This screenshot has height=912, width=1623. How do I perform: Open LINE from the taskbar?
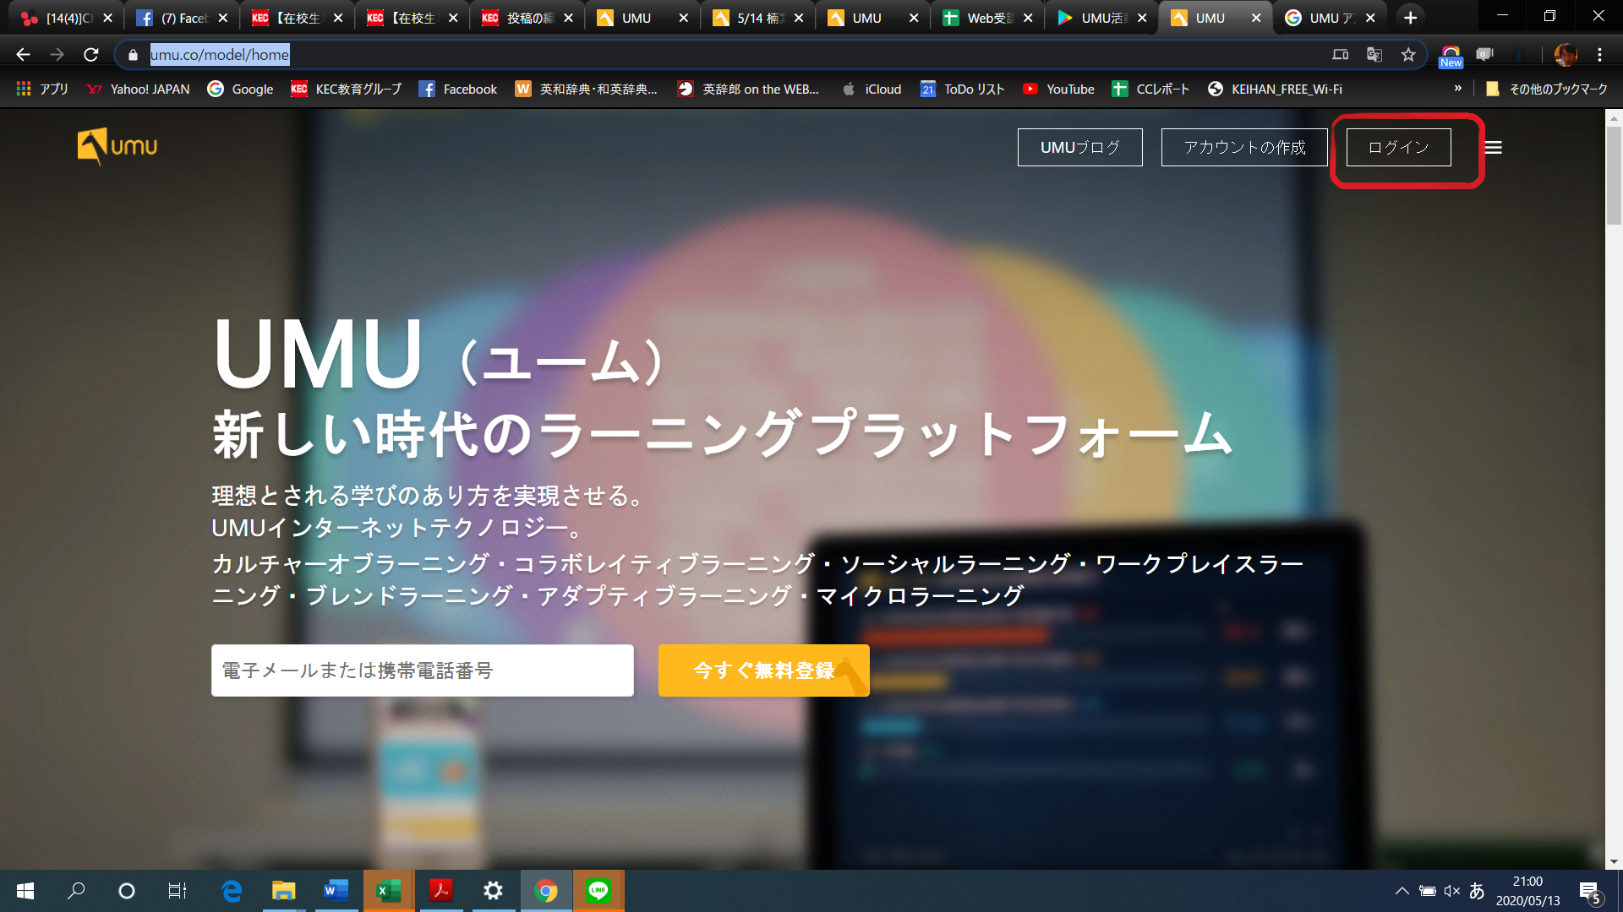point(598,891)
